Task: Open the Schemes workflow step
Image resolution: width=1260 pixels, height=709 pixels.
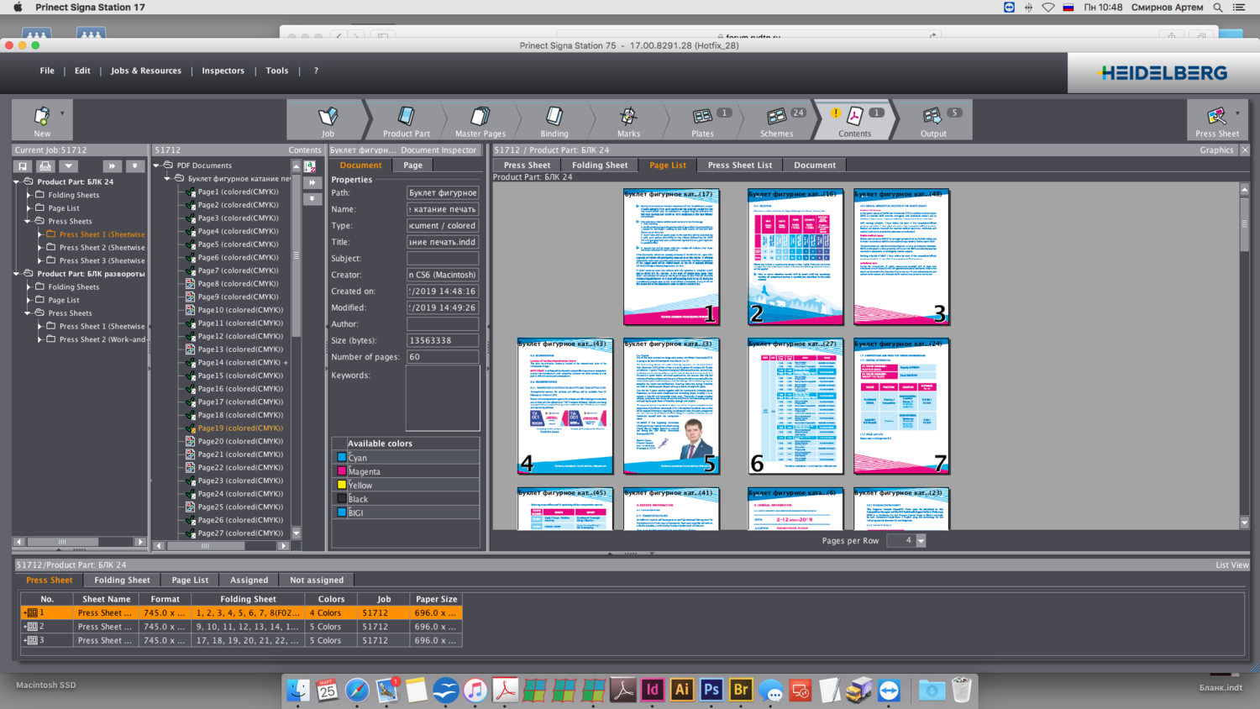Action: pyautogui.click(x=777, y=119)
